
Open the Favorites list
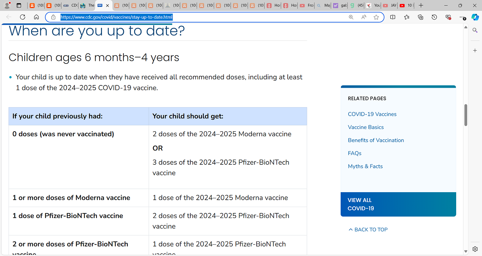click(x=407, y=17)
